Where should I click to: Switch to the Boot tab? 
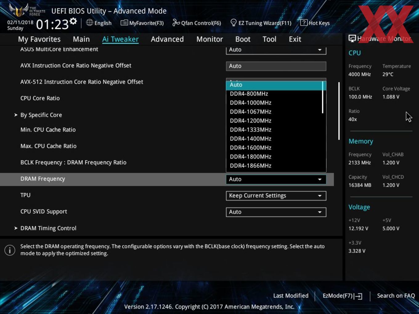[x=243, y=39]
